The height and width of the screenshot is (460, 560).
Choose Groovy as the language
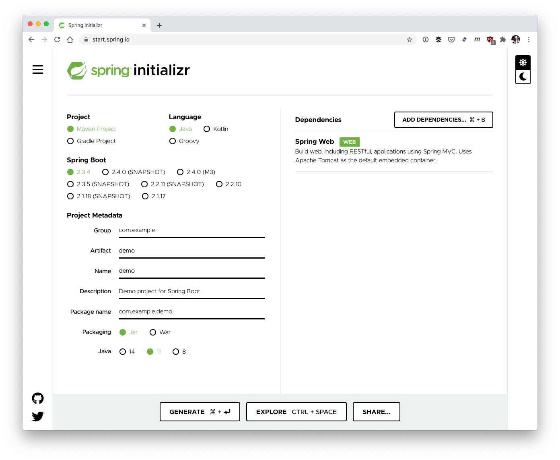184,141
